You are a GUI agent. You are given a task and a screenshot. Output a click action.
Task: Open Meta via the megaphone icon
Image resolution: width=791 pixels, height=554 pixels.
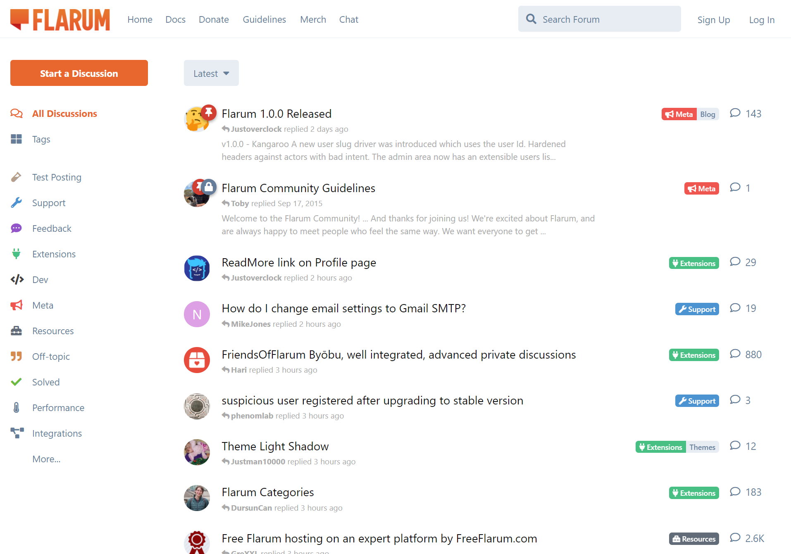[17, 305]
